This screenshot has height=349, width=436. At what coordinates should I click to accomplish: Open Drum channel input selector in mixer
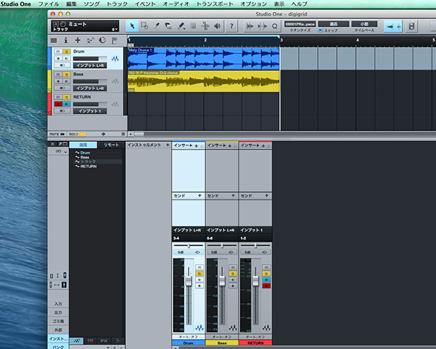pyautogui.click(x=188, y=230)
